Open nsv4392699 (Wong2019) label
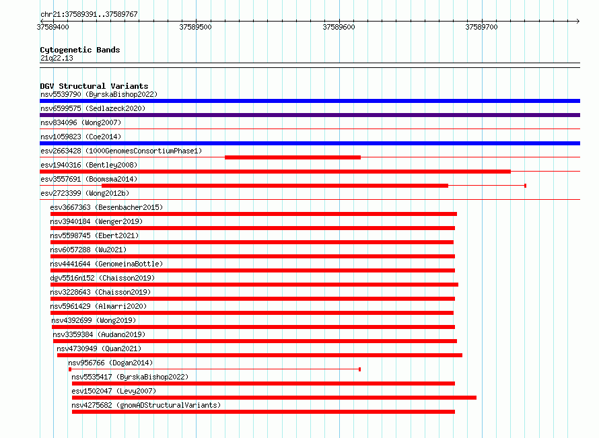 [94, 320]
